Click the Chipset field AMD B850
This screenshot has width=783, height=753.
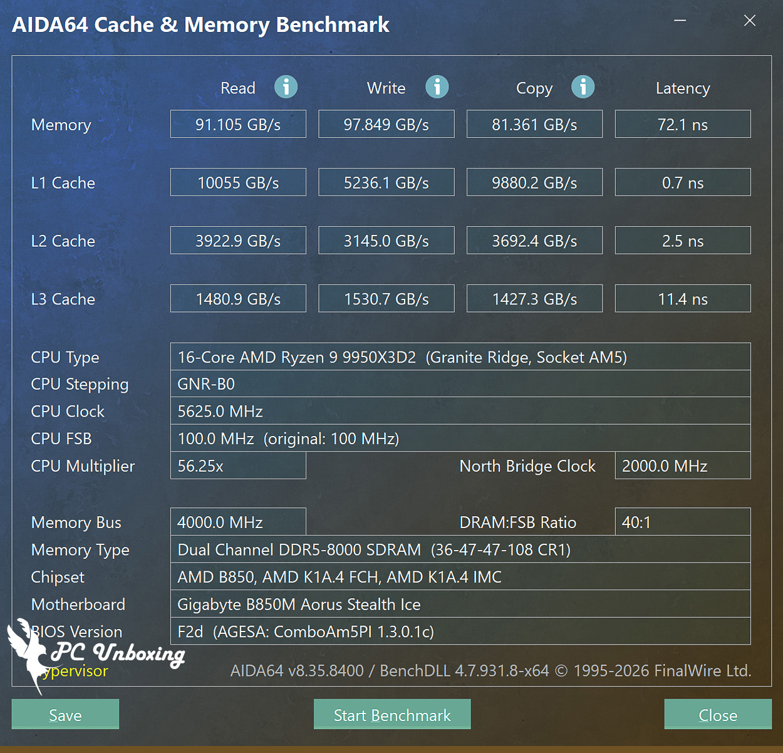pyautogui.click(x=460, y=576)
